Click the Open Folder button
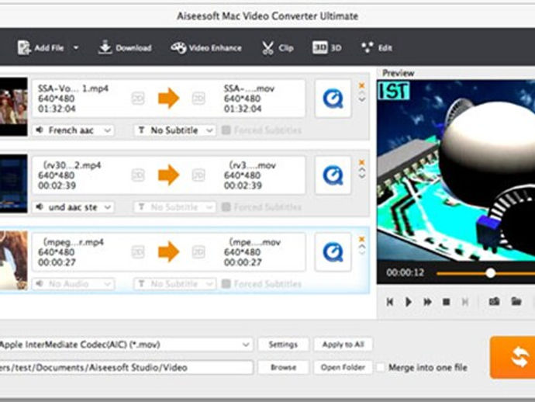The image size is (535, 402). click(x=343, y=368)
